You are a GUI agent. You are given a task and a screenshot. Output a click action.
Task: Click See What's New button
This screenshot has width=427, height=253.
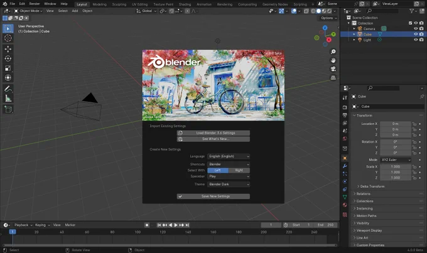[213, 139]
